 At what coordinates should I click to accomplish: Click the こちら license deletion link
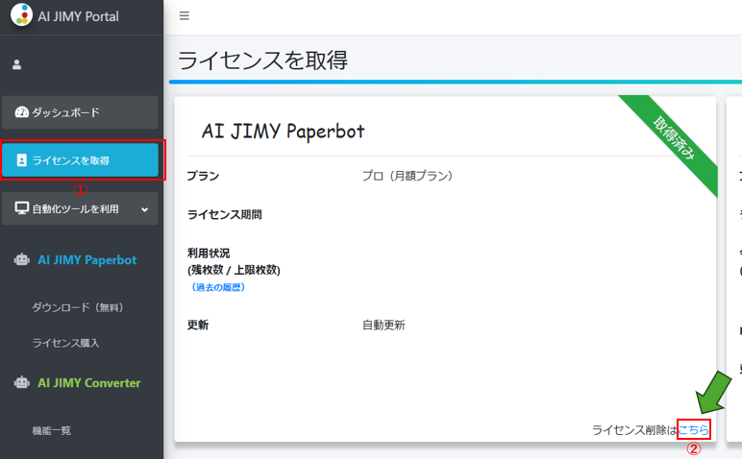694,429
